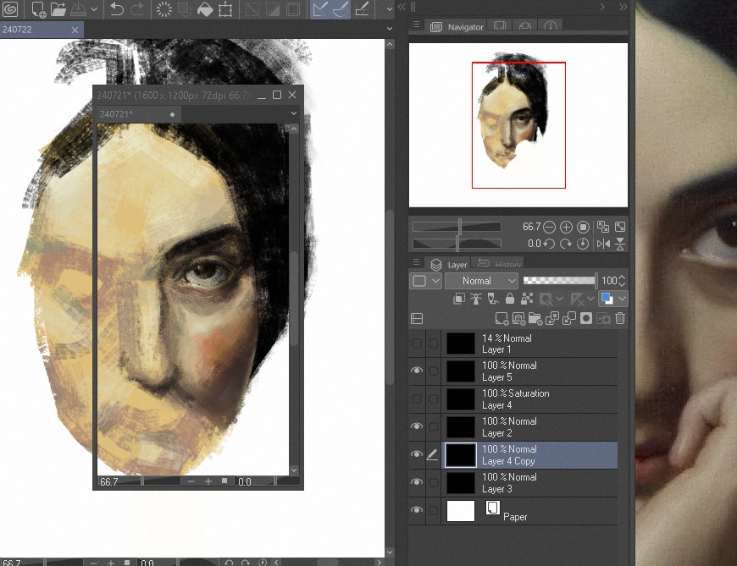The height and width of the screenshot is (566, 737).
Task: Delete the selected layer with trash icon
Action: pos(620,319)
